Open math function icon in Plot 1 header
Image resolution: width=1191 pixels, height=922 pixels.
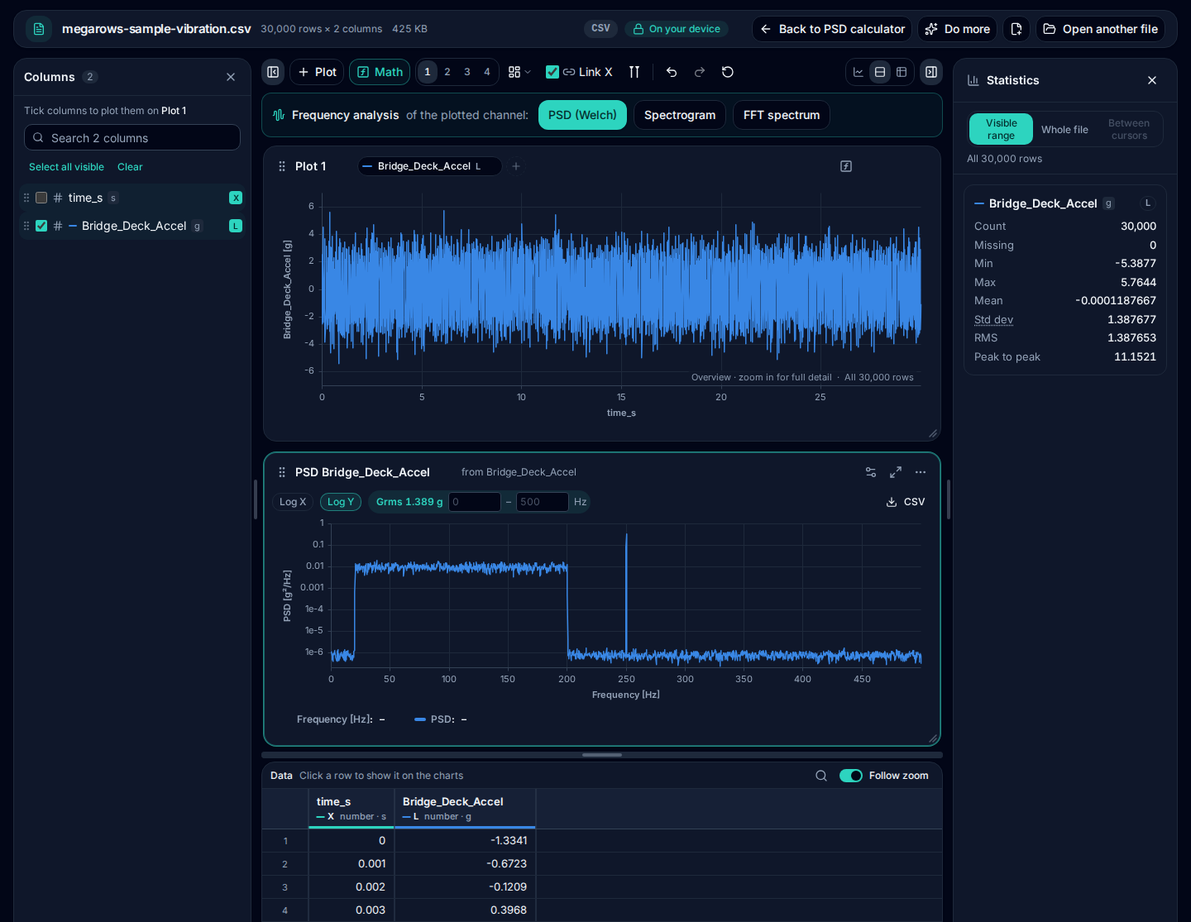click(846, 166)
